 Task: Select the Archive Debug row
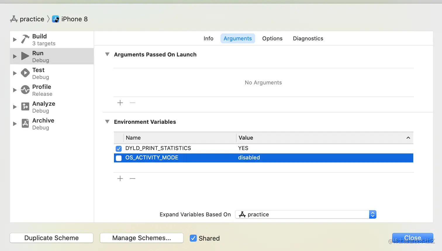coord(52,124)
